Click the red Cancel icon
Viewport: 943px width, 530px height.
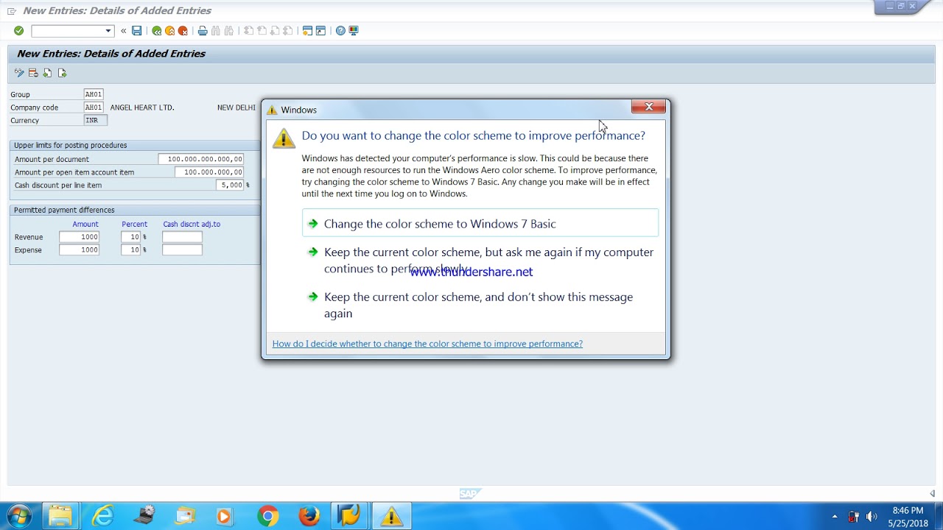coord(183,31)
